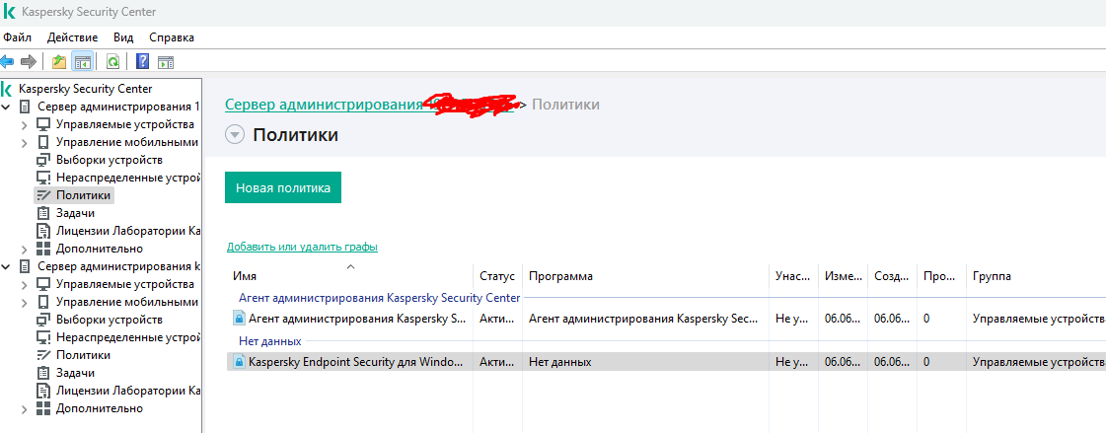Collapse the Сервер администрирования 1 tree node
The image size is (1106, 433).
(x=7, y=107)
